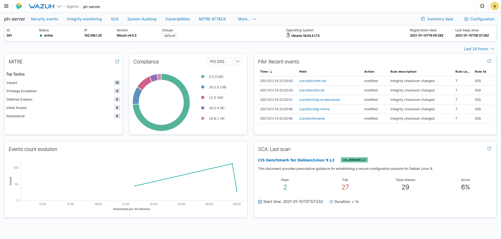The height and width of the screenshot is (239, 501).
Task: Select the Initial Access tactic
Action: [63, 108]
